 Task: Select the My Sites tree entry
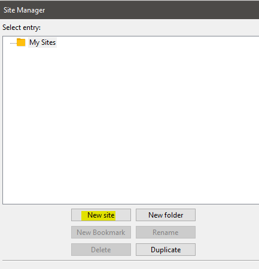coord(42,42)
